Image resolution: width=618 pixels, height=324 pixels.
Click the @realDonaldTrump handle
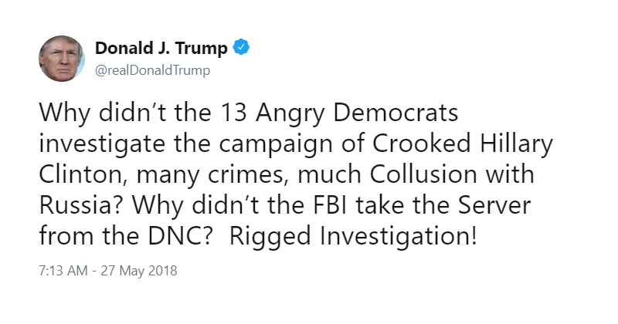(153, 70)
